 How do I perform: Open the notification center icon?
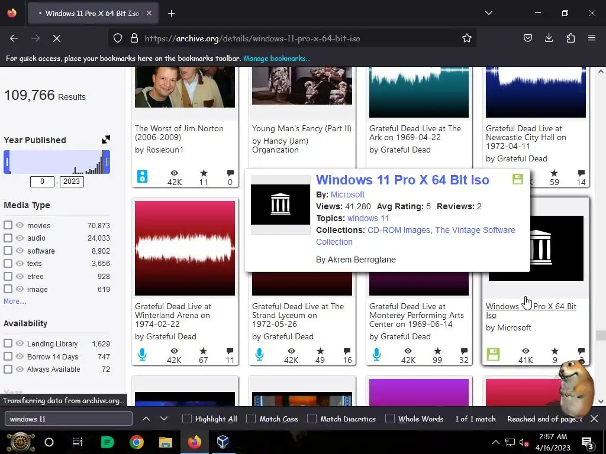tap(587, 442)
